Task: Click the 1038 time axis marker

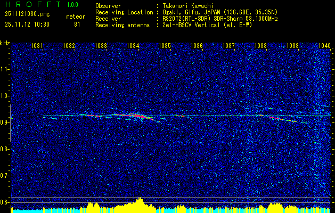Action: tap(260, 45)
